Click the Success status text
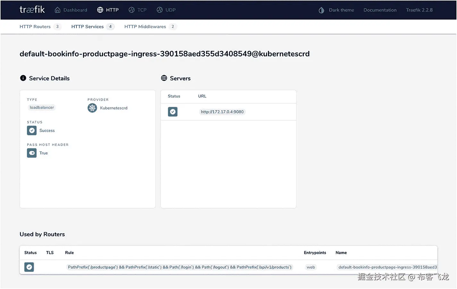457x289 pixels. [47, 130]
